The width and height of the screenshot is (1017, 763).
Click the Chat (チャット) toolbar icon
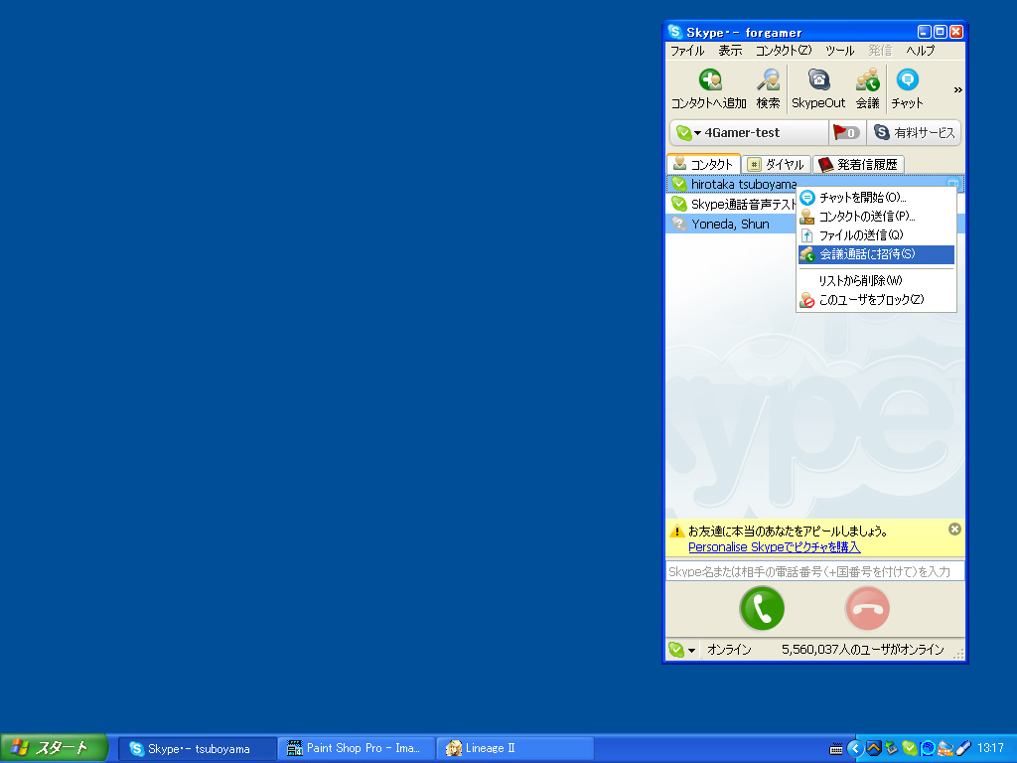coord(908,80)
